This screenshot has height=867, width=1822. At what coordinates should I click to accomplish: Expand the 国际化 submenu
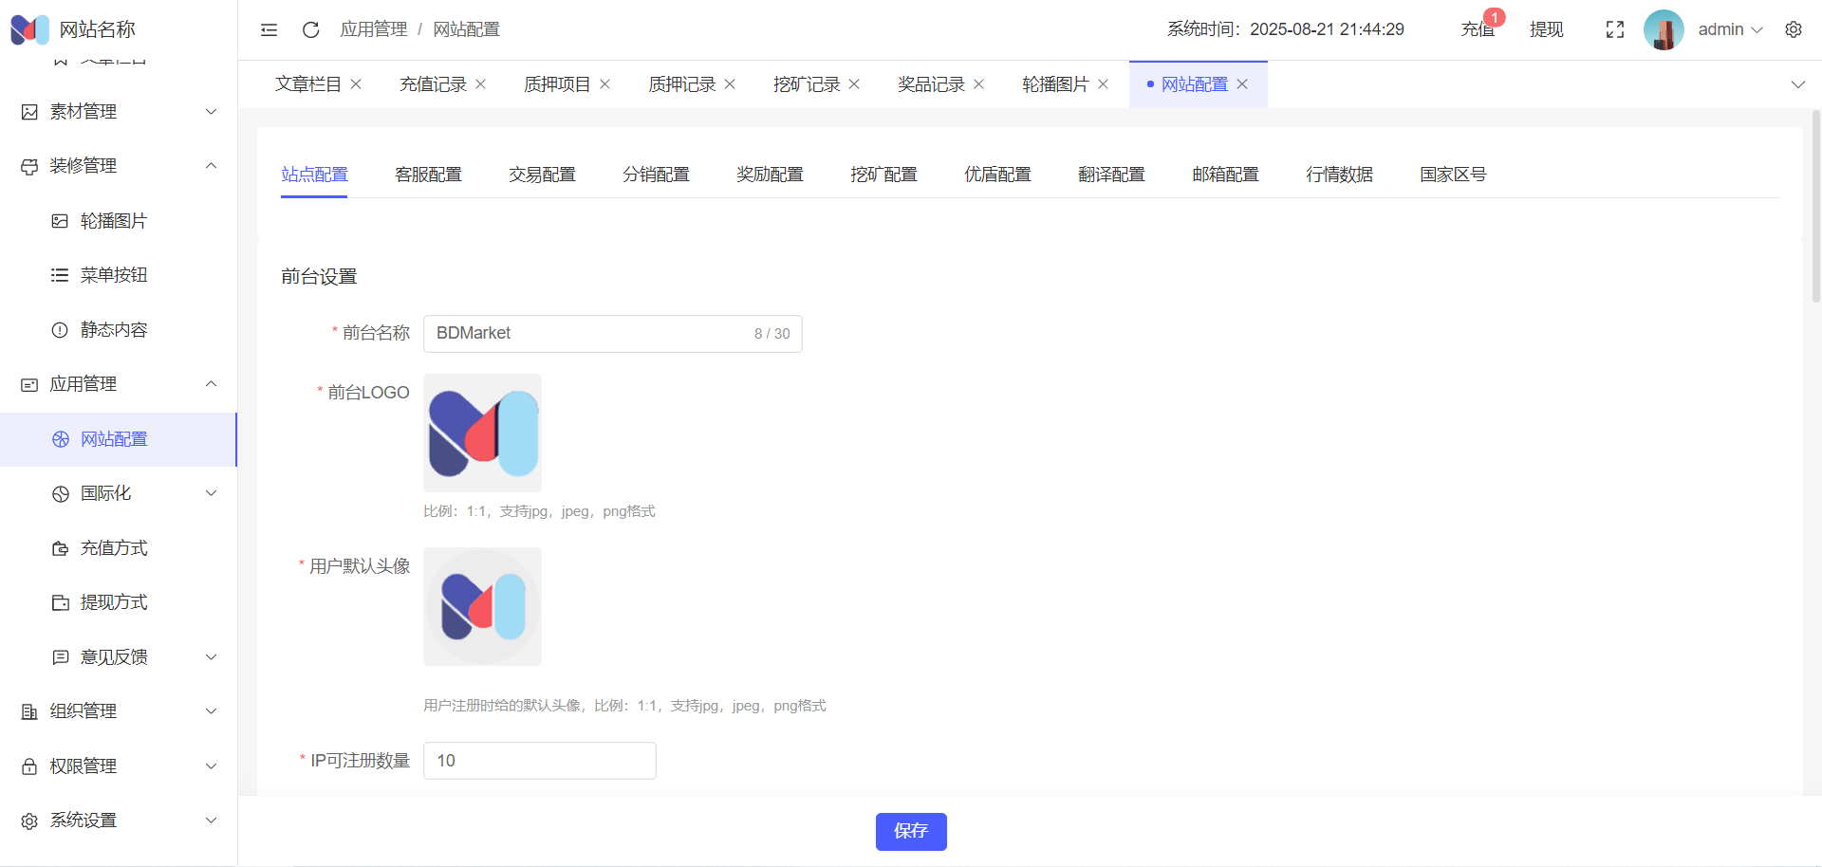coord(133,493)
